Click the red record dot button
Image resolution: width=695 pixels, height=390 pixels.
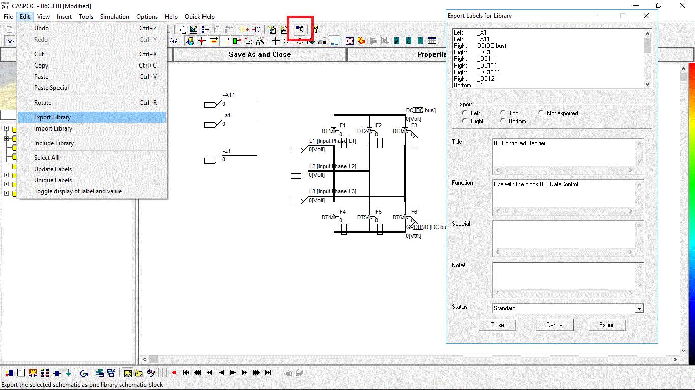click(x=174, y=373)
